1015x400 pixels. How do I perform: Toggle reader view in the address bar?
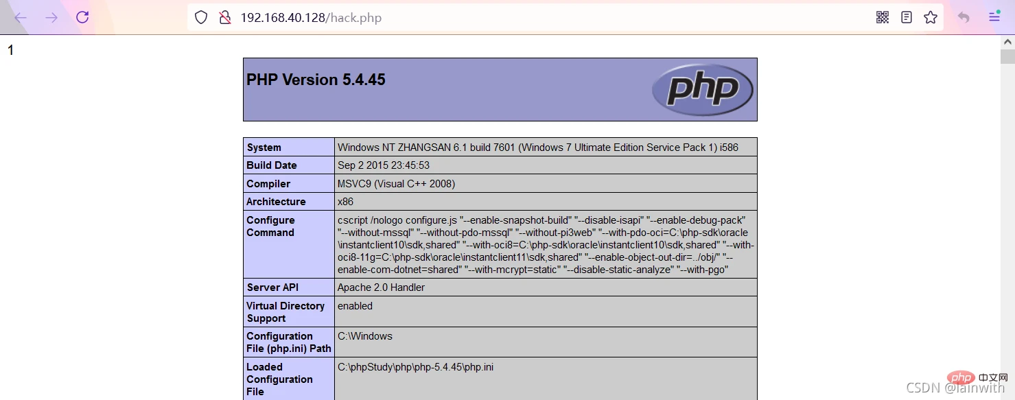pos(907,18)
